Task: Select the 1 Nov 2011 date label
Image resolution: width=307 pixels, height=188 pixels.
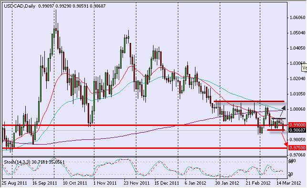Action: tap(105, 183)
